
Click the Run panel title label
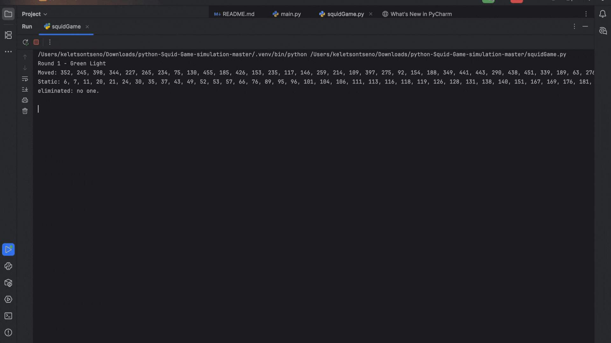(x=27, y=27)
